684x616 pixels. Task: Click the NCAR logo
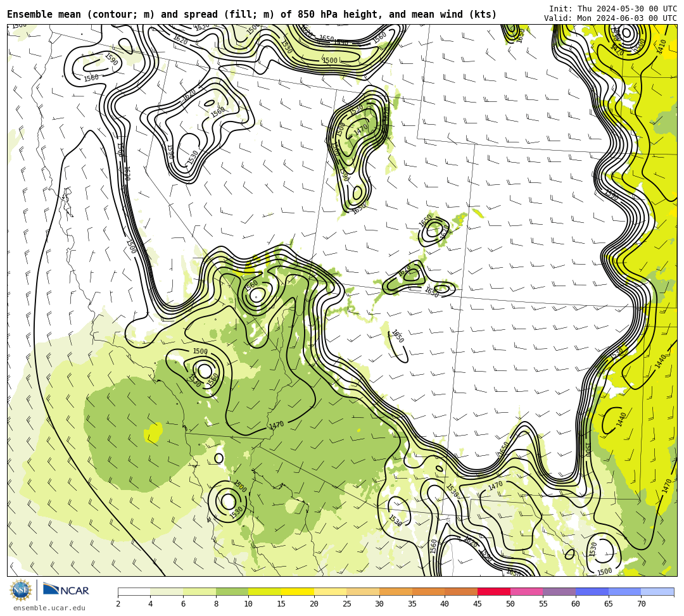click(66, 590)
